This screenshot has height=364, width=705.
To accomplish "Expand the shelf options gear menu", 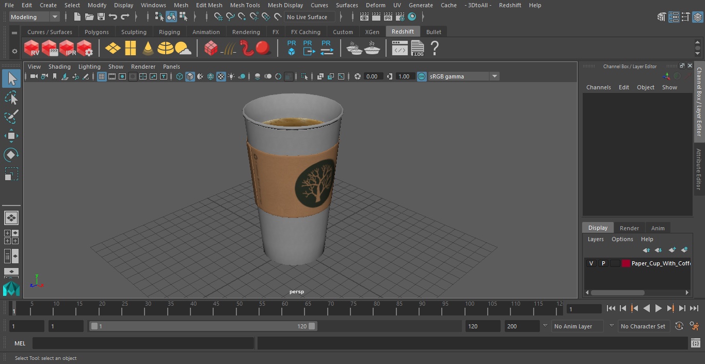I will (x=14, y=51).
